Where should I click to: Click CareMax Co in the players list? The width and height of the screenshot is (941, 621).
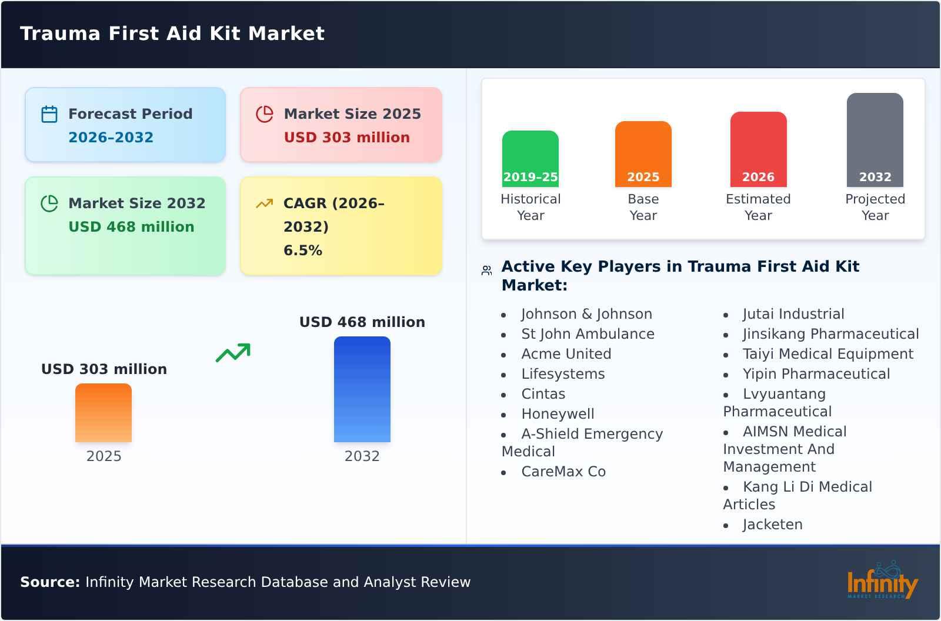(x=563, y=472)
